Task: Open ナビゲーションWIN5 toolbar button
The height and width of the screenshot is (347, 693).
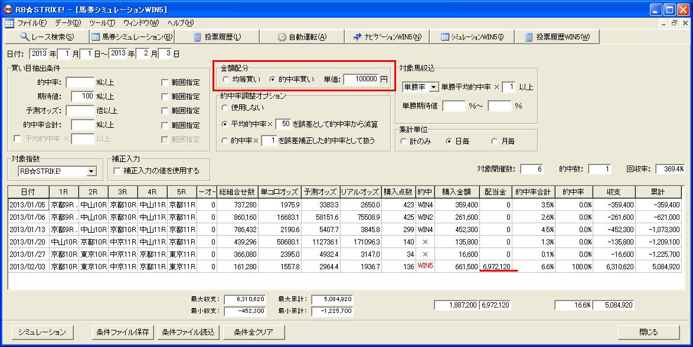Action: tap(387, 37)
